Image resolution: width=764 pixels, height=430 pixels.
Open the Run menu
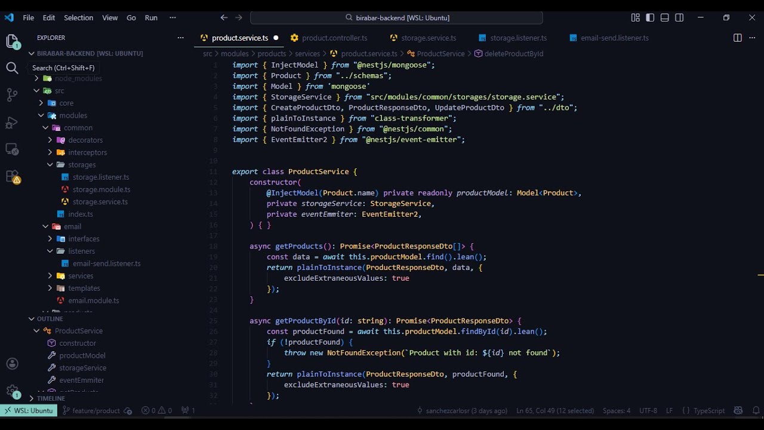click(151, 18)
